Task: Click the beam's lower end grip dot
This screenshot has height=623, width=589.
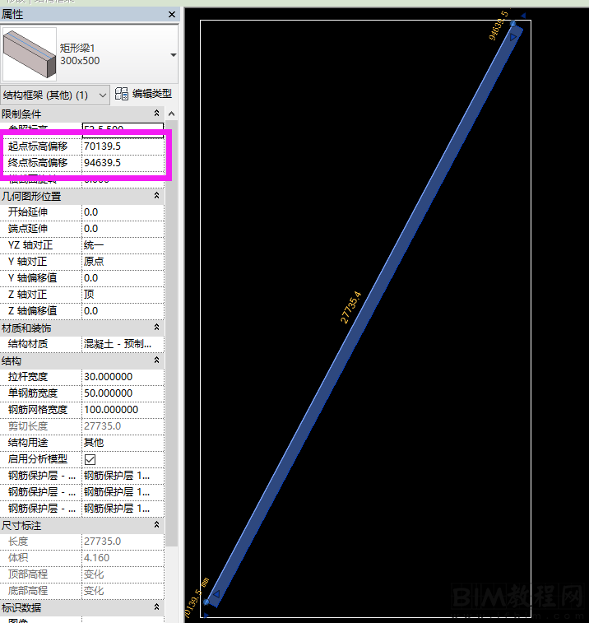Action: click(206, 602)
